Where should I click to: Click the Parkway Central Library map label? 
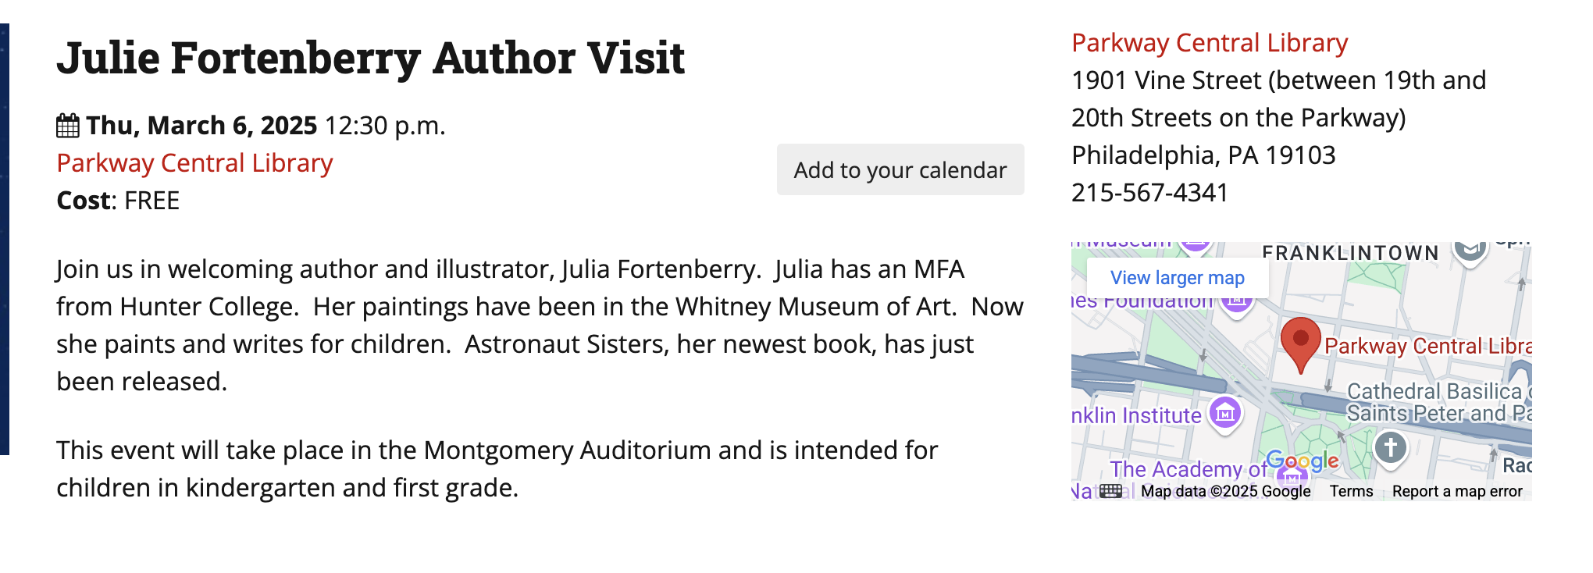point(1427,346)
